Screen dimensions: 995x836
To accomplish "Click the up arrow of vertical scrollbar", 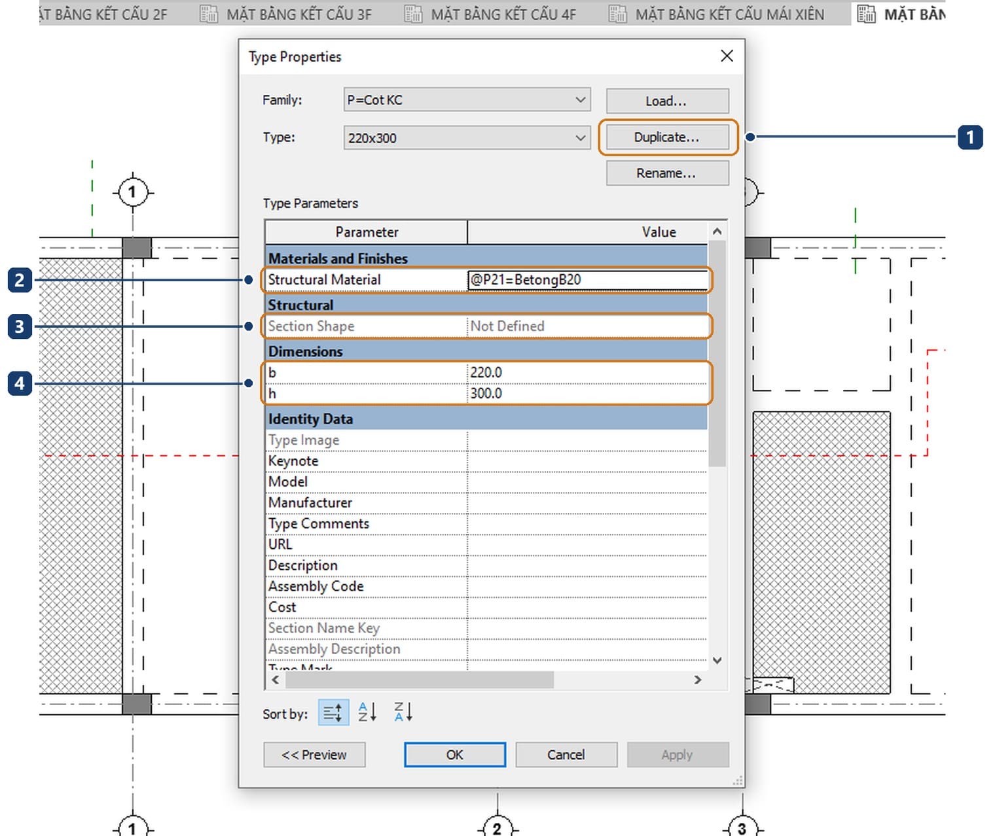I will (x=717, y=232).
